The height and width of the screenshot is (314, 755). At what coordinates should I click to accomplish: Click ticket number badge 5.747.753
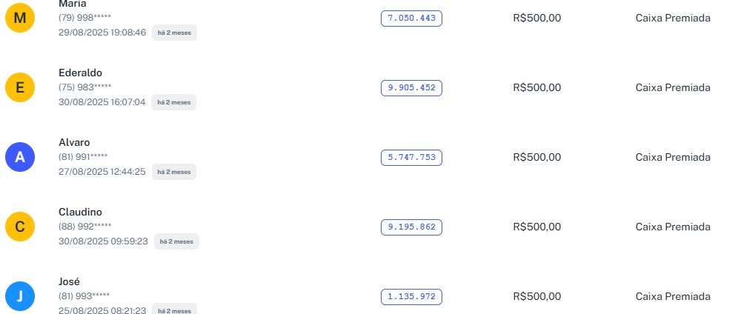click(x=411, y=157)
